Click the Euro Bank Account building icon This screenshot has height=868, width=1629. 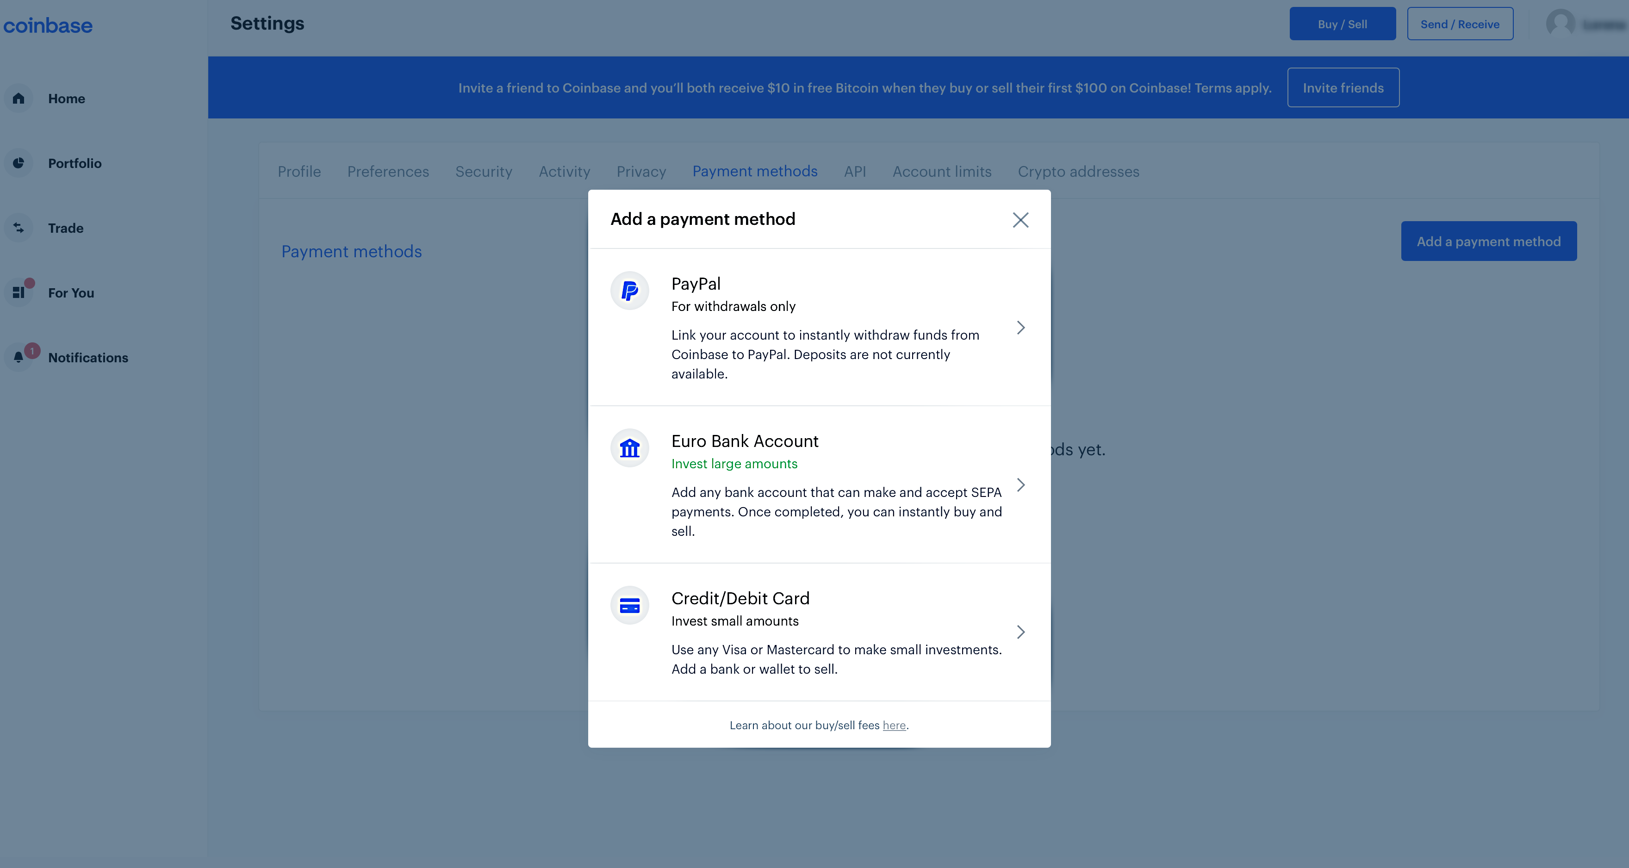tap(629, 448)
